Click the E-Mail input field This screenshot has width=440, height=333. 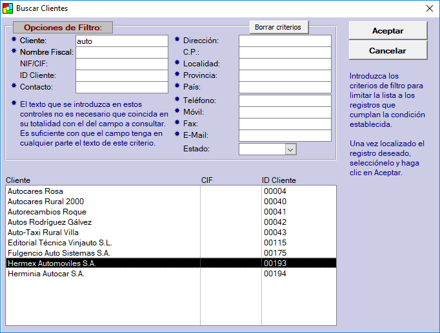coord(285,135)
